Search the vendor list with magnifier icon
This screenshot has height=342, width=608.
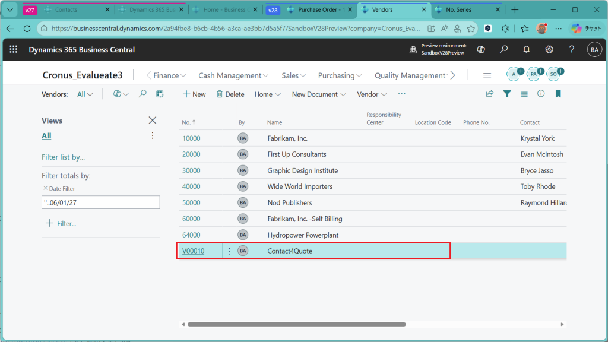142,94
